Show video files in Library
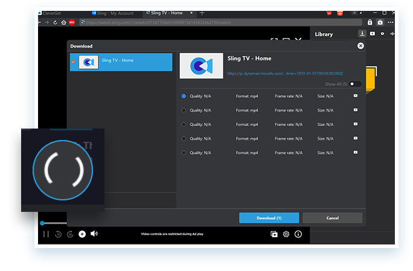The image size is (413, 271). 372,34
